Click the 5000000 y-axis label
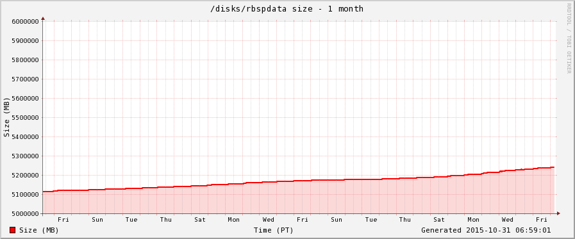The image size is (575, 239). tap(25, 214)
